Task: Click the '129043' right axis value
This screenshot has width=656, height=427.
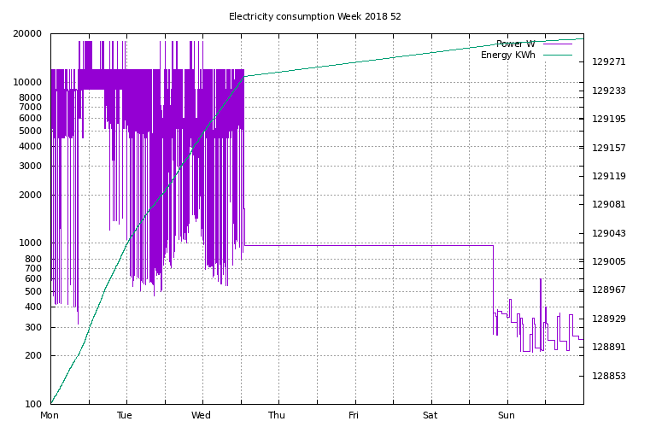Action: tap(609, 233)
